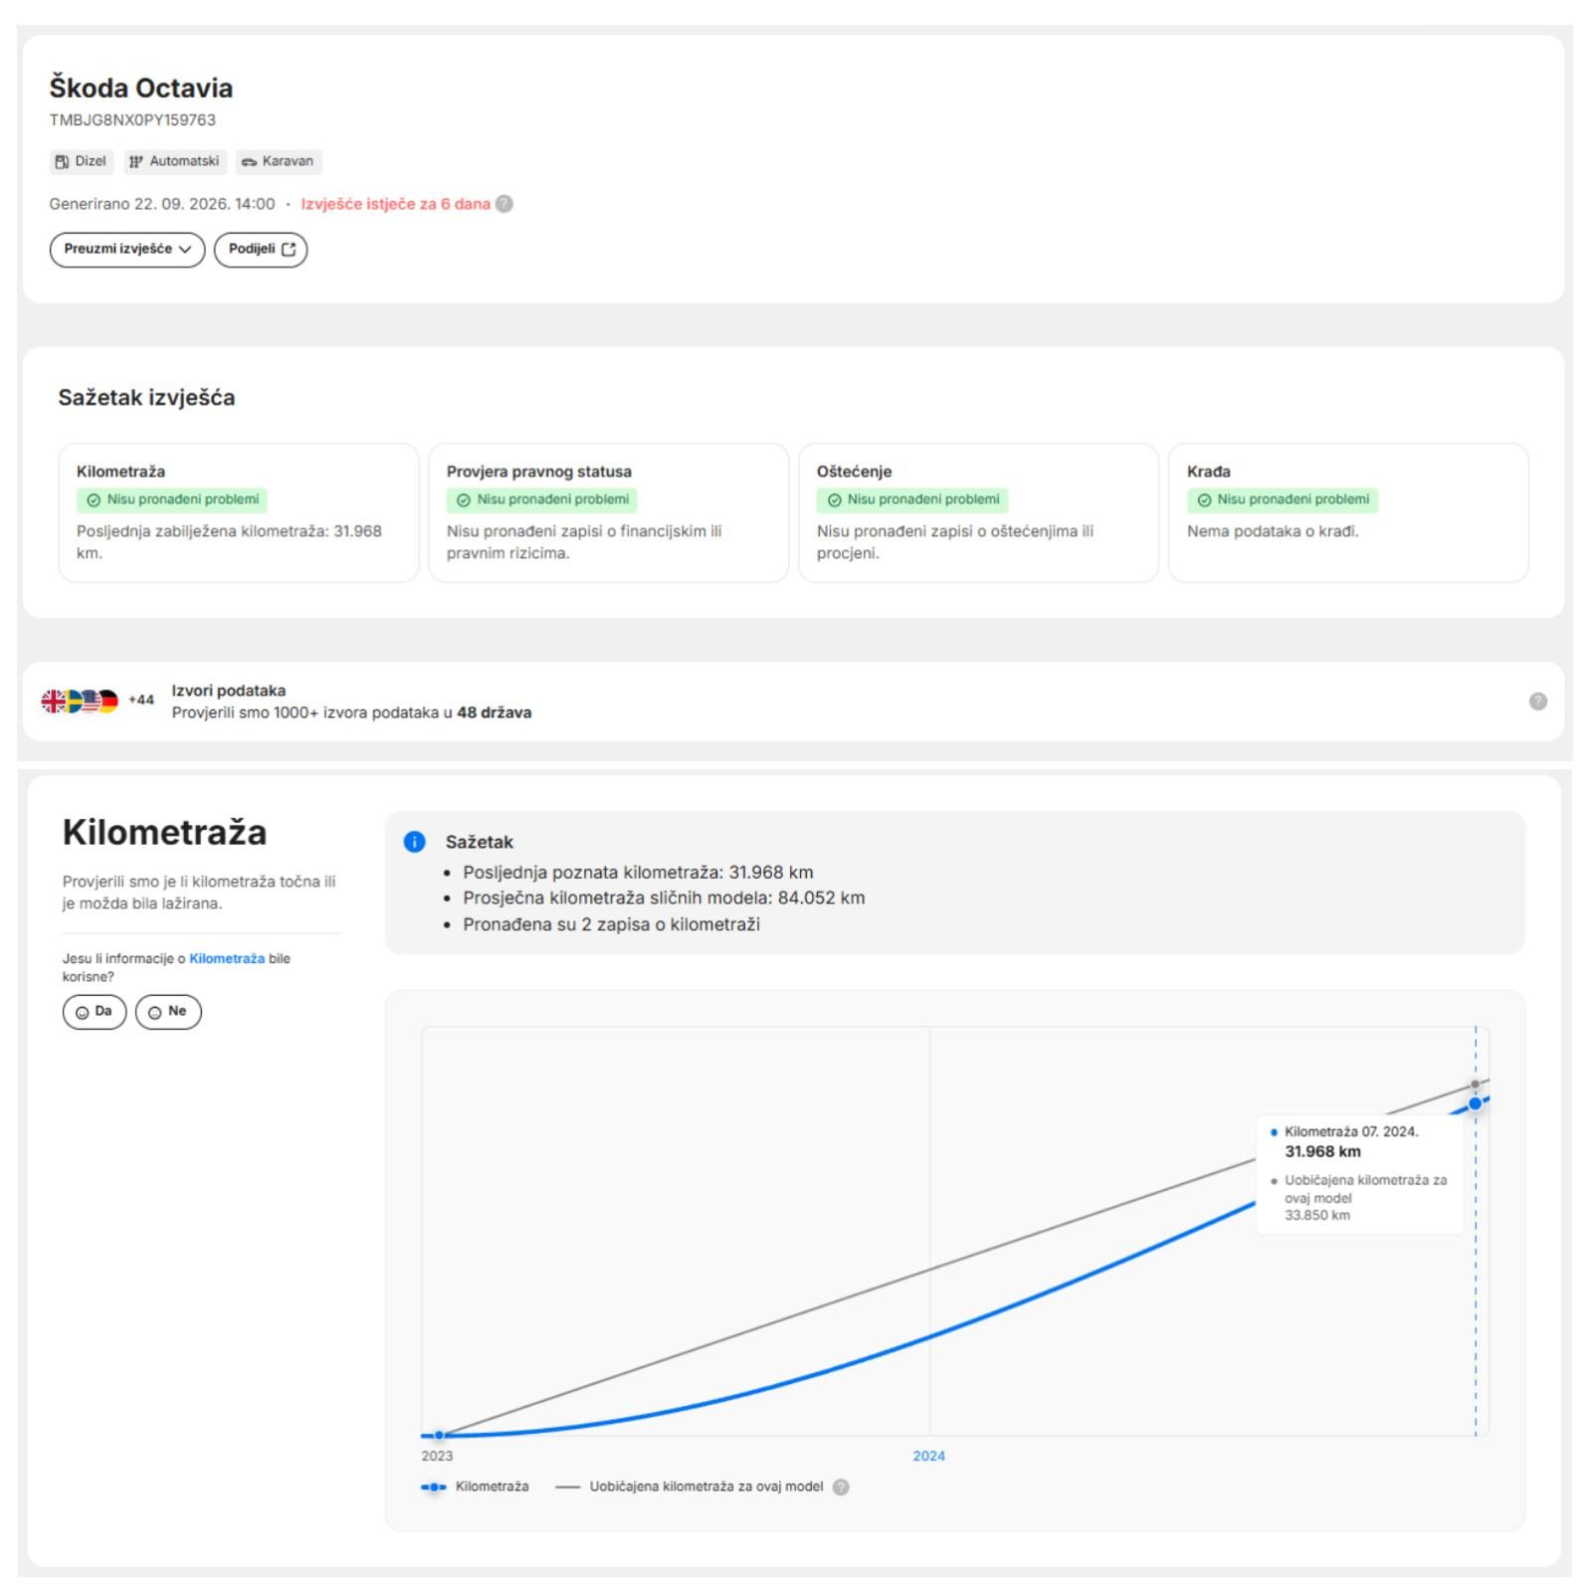1590x1592 pixels.
Task: Toggle the Kilometraža legend entry
Action: pos(475,1487)
